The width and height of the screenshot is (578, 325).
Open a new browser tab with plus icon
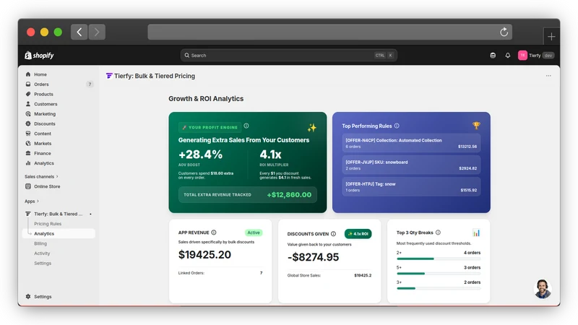tap(551, 37)
